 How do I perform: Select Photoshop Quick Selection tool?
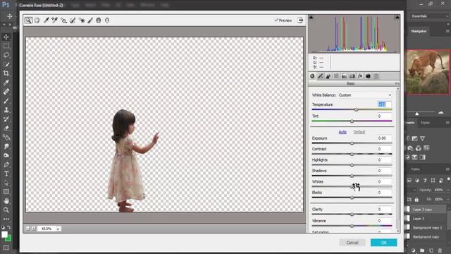pos(6,64)
